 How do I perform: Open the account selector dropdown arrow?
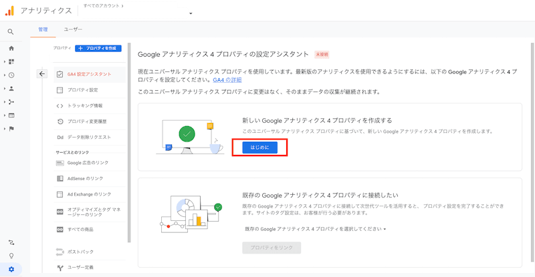pos(191,13)
